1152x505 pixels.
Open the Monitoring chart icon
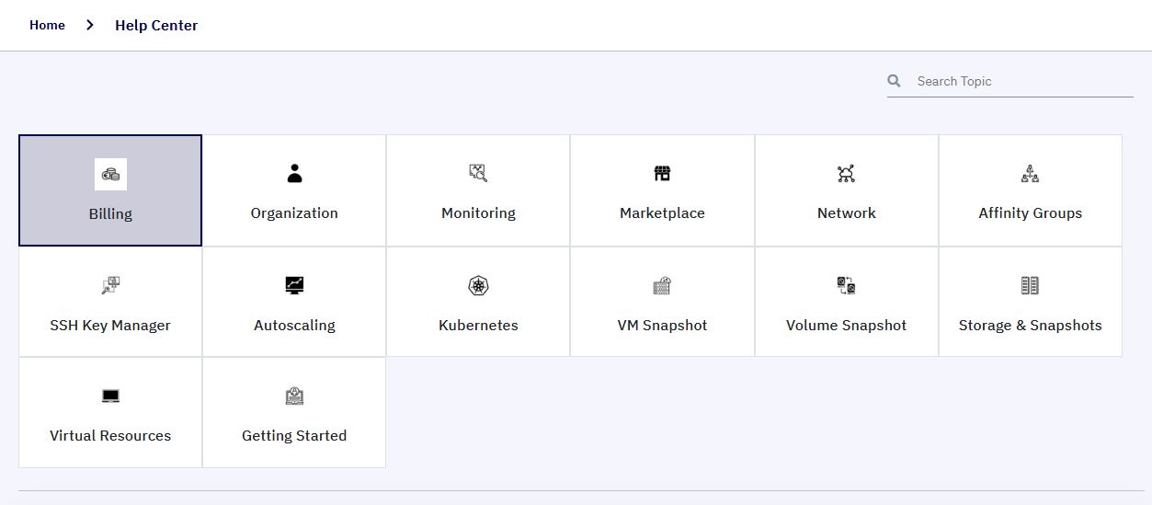pyautogui.click(x=478, y=174)
